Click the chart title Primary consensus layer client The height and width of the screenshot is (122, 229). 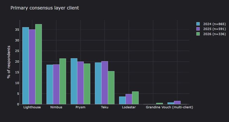point(45,8)
